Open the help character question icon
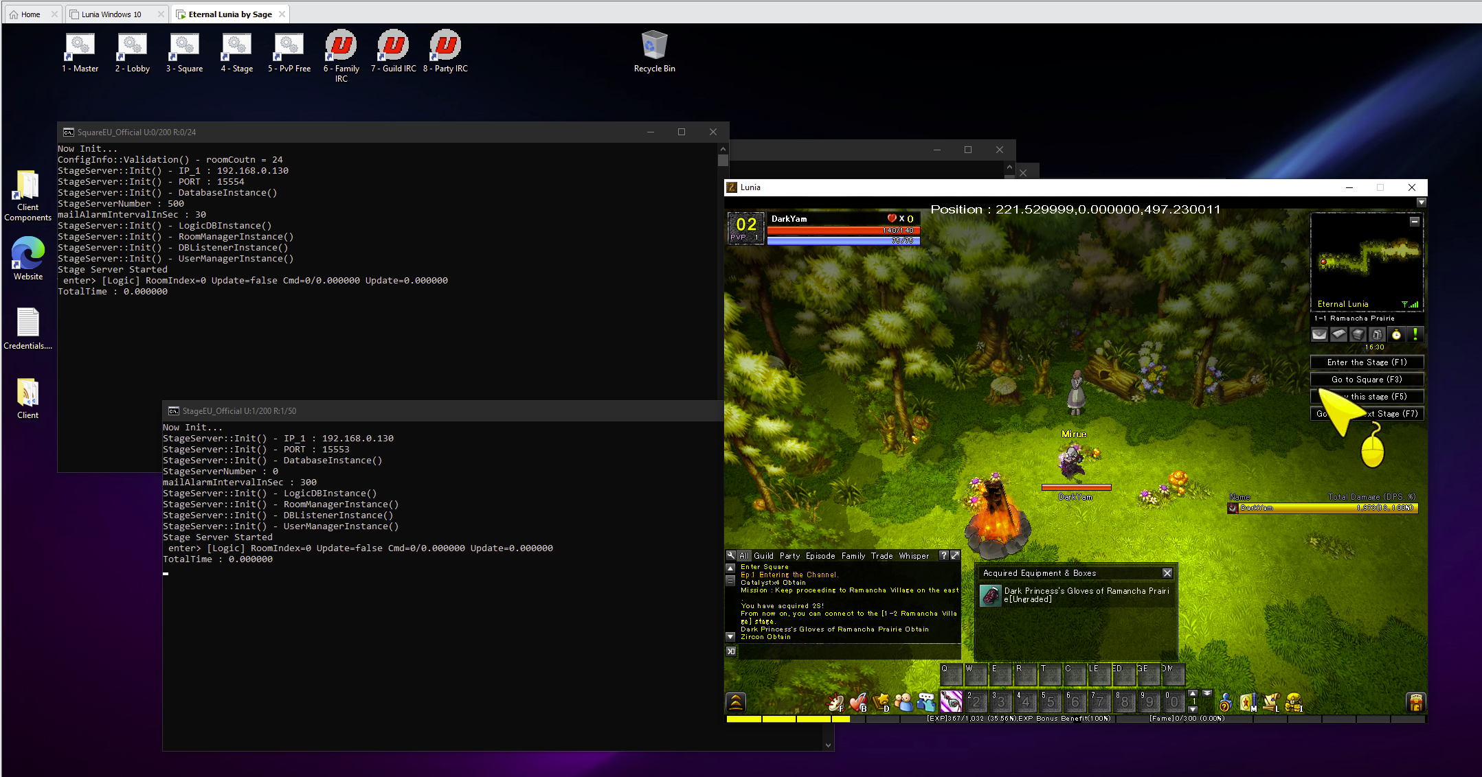 pos(1225,702)
